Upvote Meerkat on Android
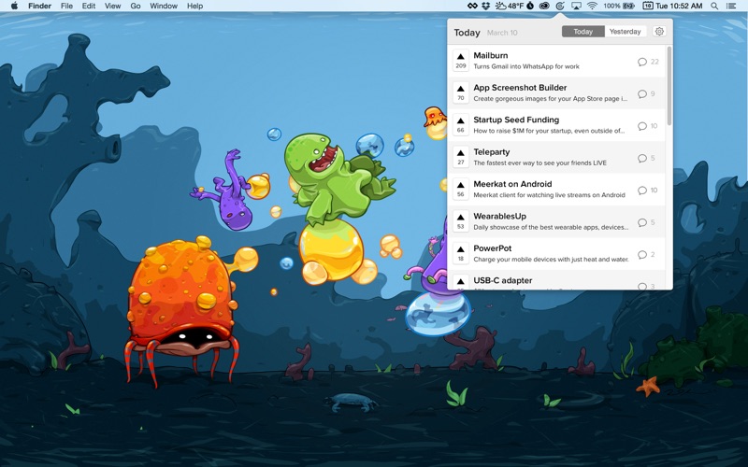748x467 pixels. [x=460, y=190]
